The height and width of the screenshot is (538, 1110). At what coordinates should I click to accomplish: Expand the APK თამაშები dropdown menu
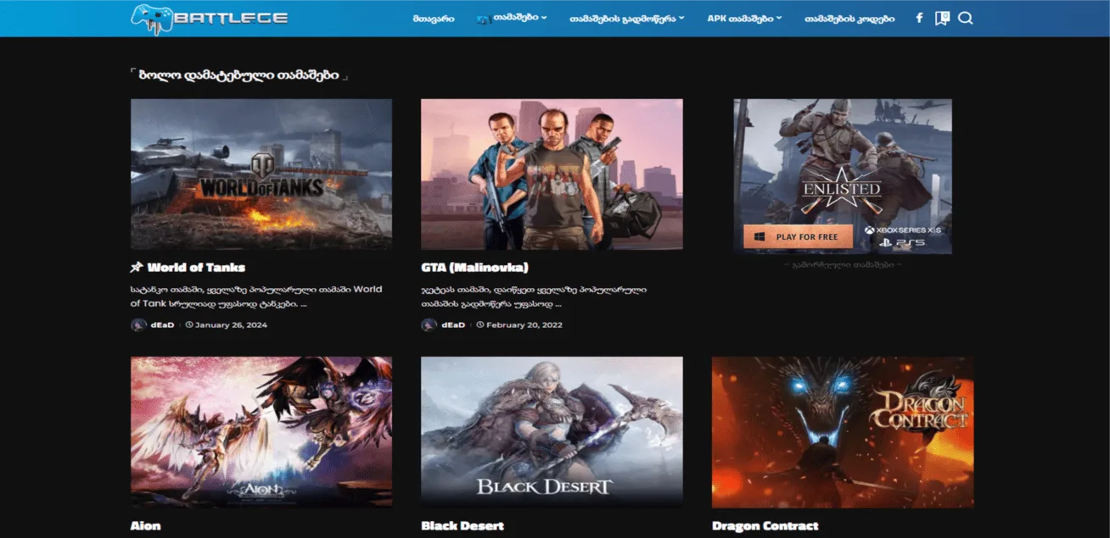744,19
